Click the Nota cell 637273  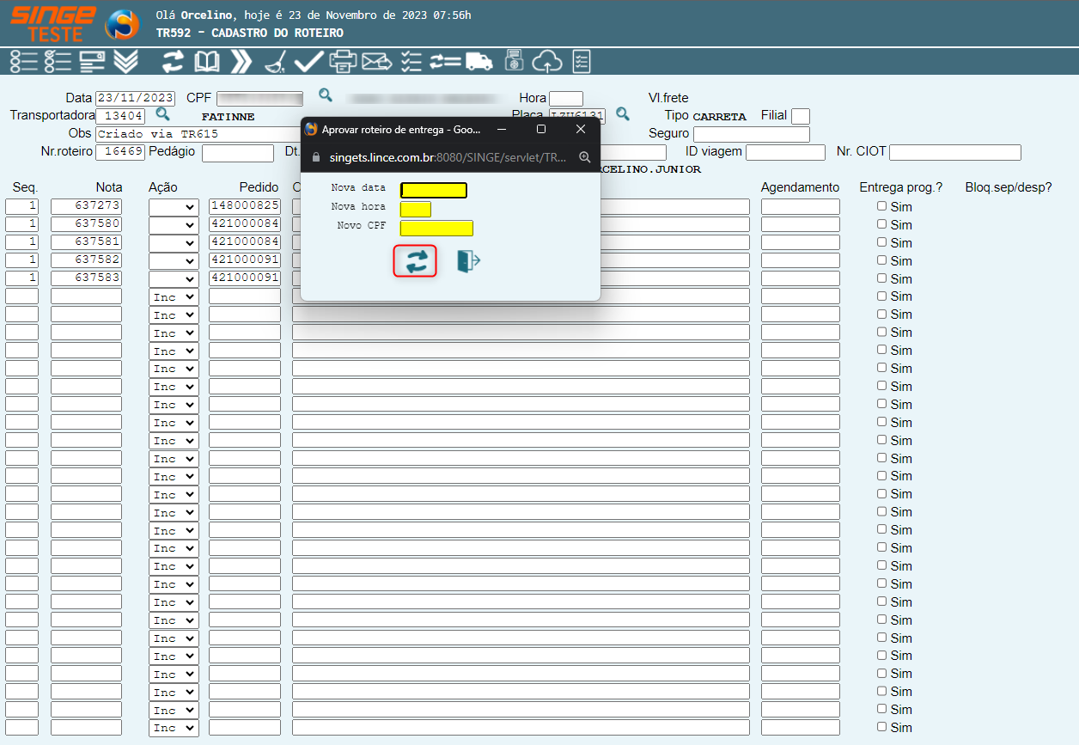(x=86, y=206)
